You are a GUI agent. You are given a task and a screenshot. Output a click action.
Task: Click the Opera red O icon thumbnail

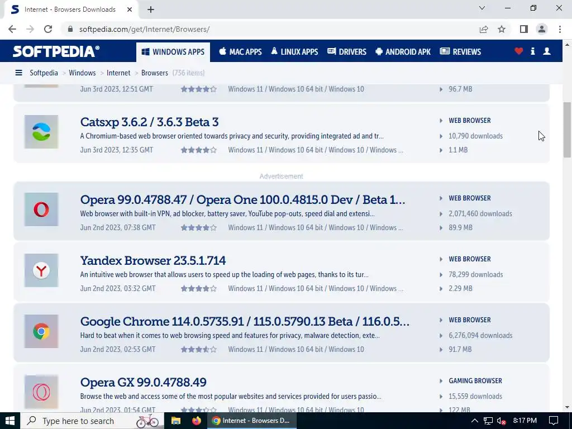point(41,209)
